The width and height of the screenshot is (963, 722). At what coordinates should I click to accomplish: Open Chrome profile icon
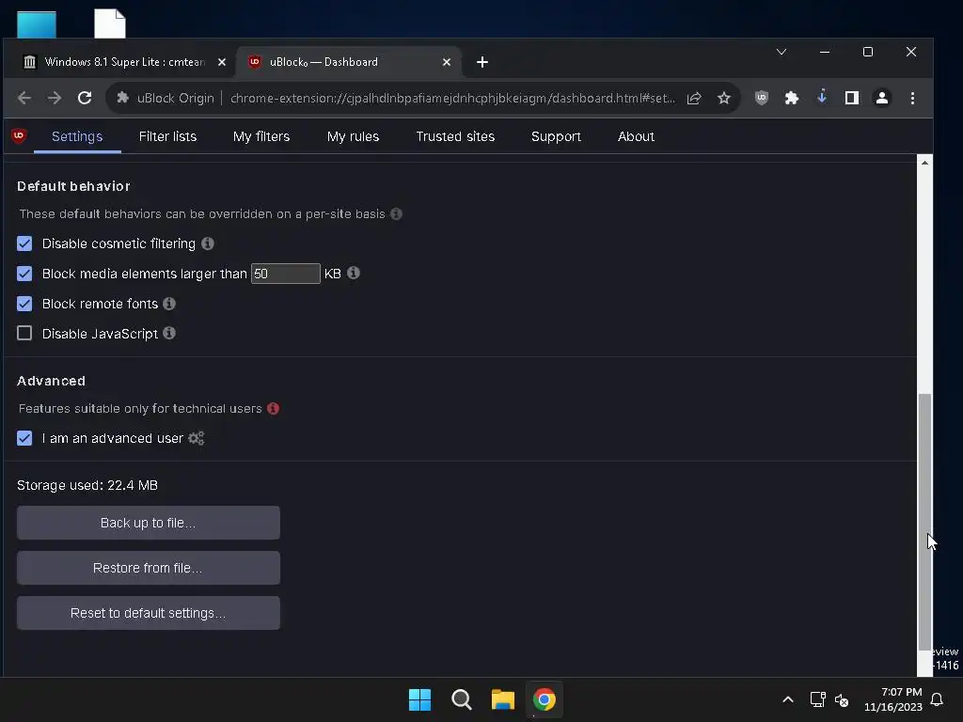pos(882,98)
